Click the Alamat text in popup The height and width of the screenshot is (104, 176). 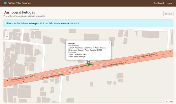point(87,50)
